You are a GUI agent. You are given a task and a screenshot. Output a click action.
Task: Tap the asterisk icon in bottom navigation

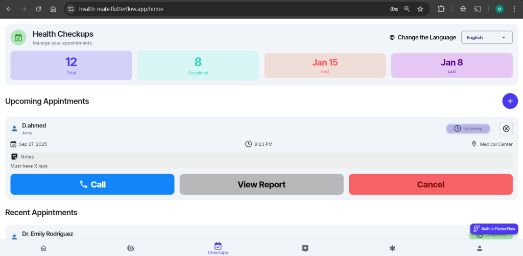point(392,248)
